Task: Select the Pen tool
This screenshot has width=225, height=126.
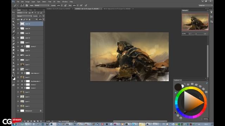Action: point(14,57)
